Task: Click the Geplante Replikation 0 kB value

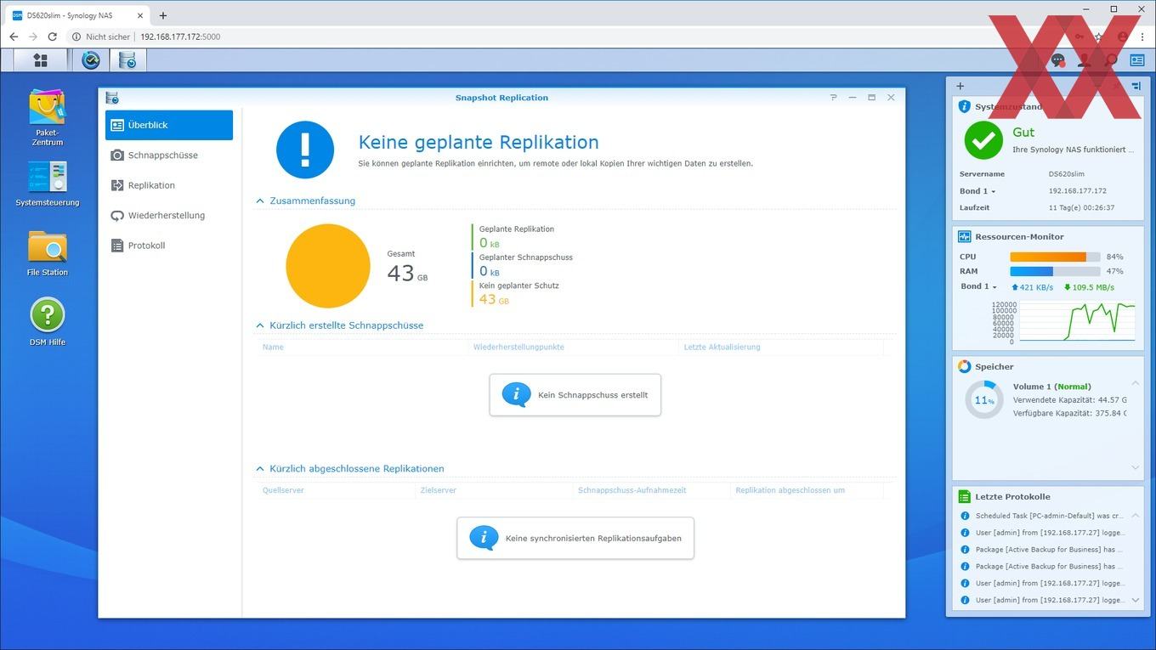Action: [489, 244]
